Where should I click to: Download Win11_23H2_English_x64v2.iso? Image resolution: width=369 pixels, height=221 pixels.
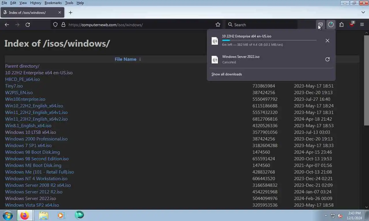pos(36,119)
